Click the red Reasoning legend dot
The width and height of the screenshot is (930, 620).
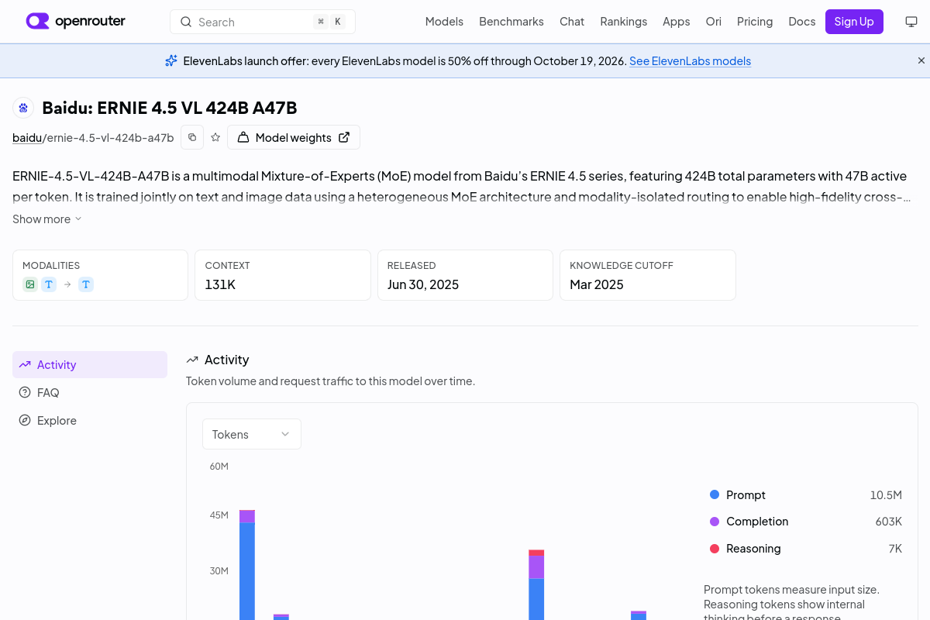[715, 549]
